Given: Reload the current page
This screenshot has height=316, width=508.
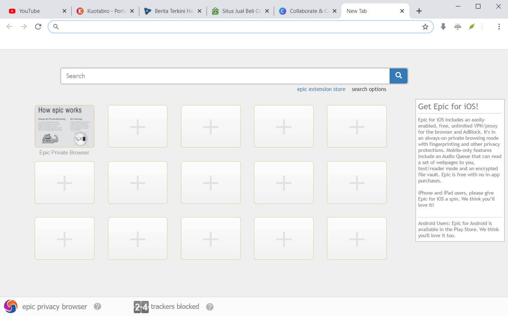Looking at the screenshot, I should pyautogui.click(x=38, y=27).
